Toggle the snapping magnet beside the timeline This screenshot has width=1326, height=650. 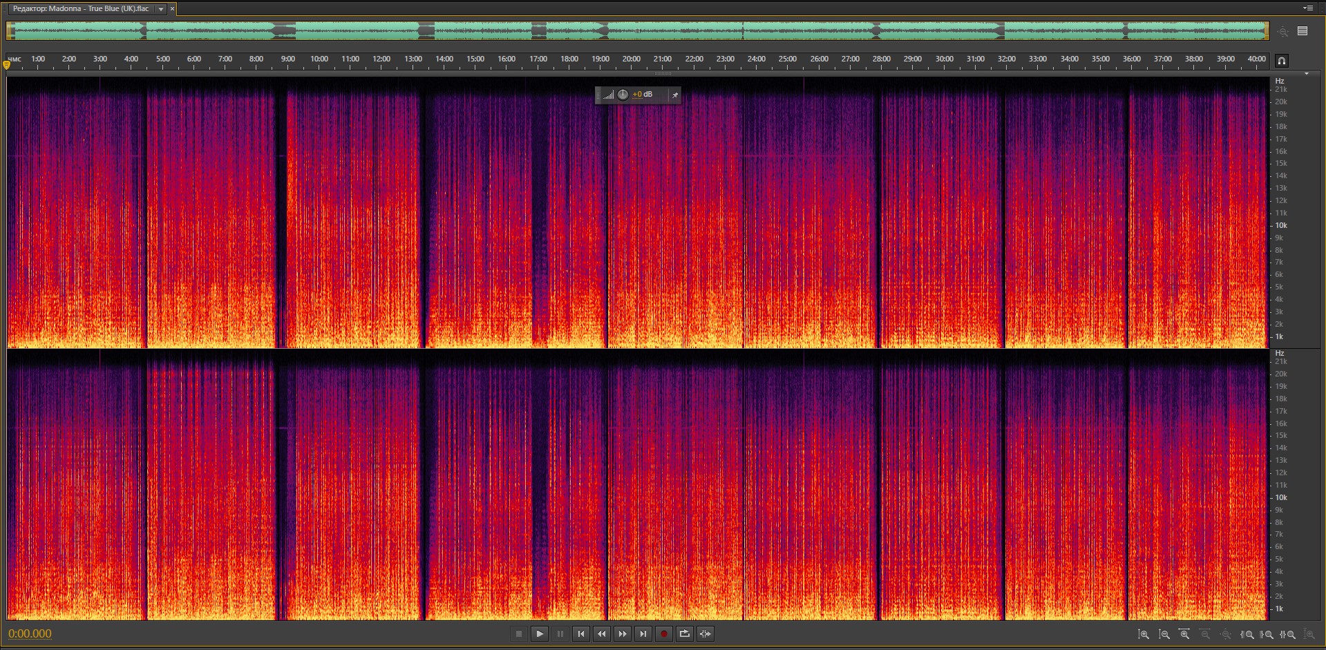point(1281,61)
